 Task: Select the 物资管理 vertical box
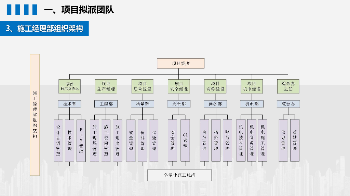pos(216,141)
